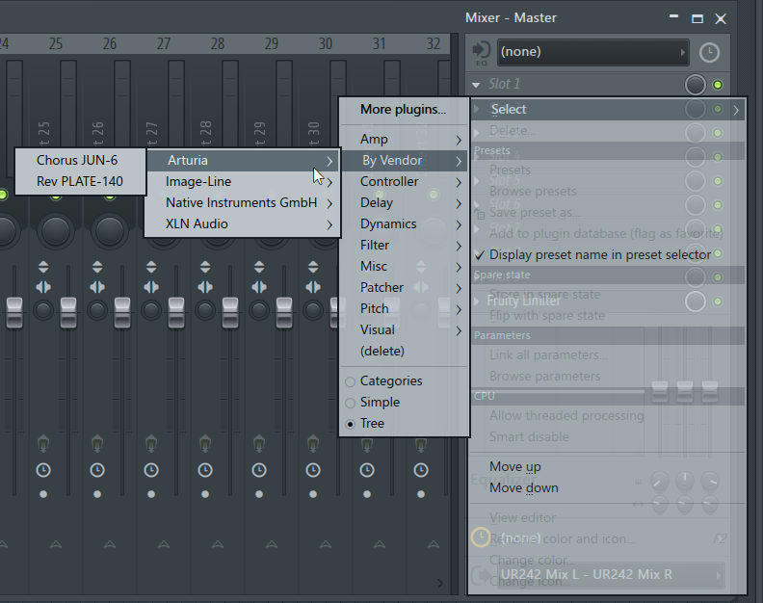Screen dimensions: 763x603
Task: Adjust the Fruity Limiter mix knob
Action: point(695,301)
